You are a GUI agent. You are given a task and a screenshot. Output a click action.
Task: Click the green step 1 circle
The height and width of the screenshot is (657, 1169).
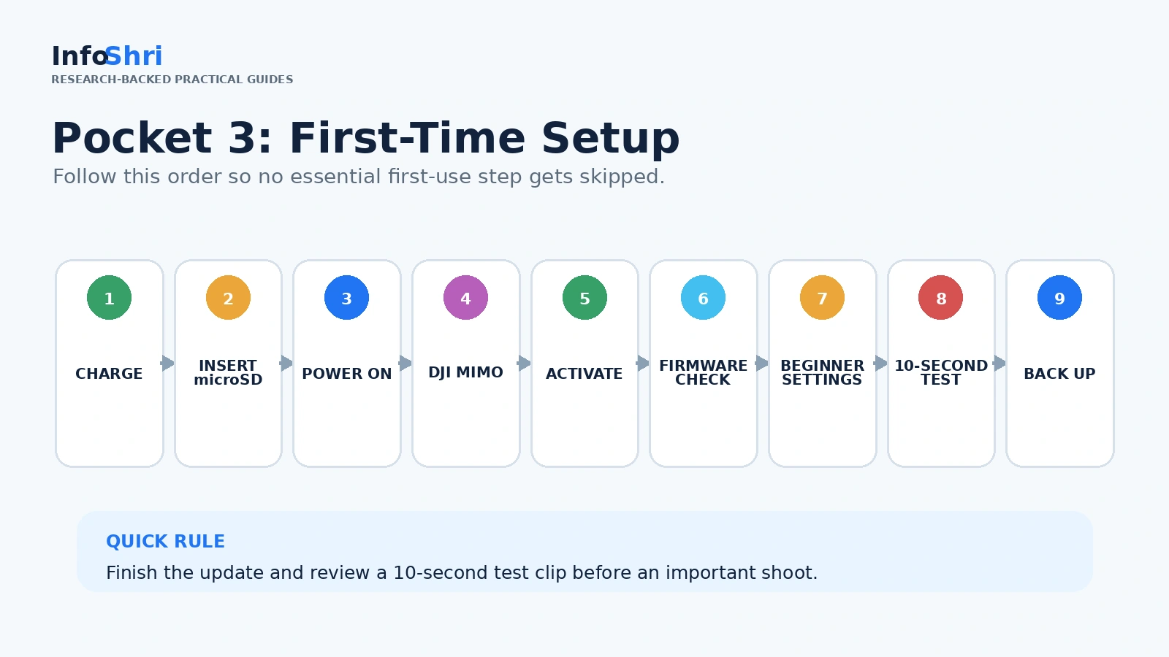pos(109,297)
